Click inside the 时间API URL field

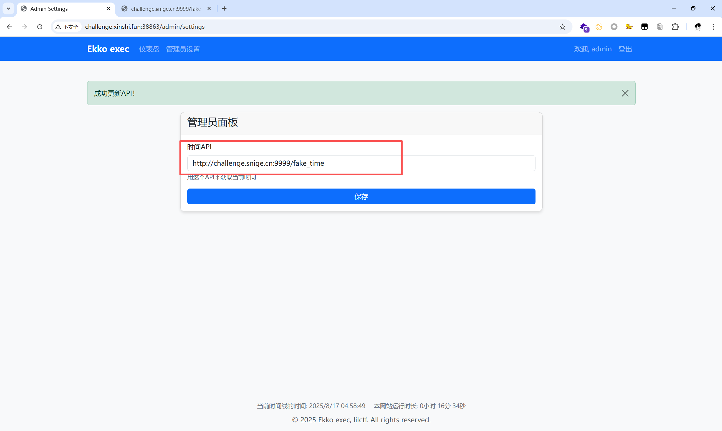pyautogui.click(x=361, y=163)
